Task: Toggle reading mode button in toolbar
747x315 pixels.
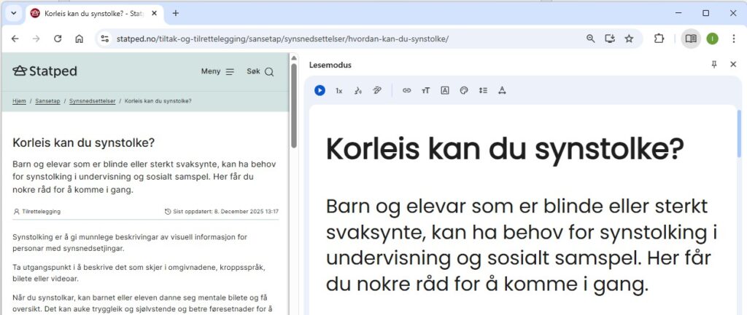Action: [x=691, y=39]
